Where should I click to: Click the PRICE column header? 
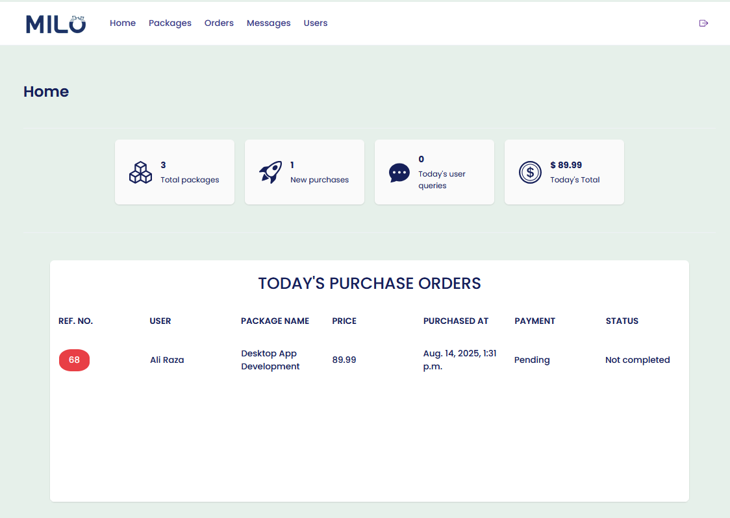pyautogui.click(x=344, y=321)
